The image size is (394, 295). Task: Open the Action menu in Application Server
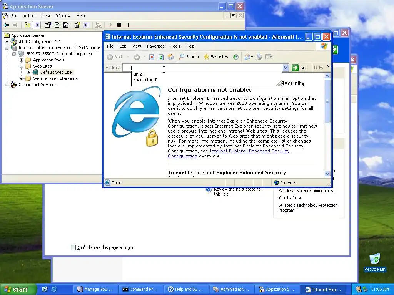[x=29, y=16]
